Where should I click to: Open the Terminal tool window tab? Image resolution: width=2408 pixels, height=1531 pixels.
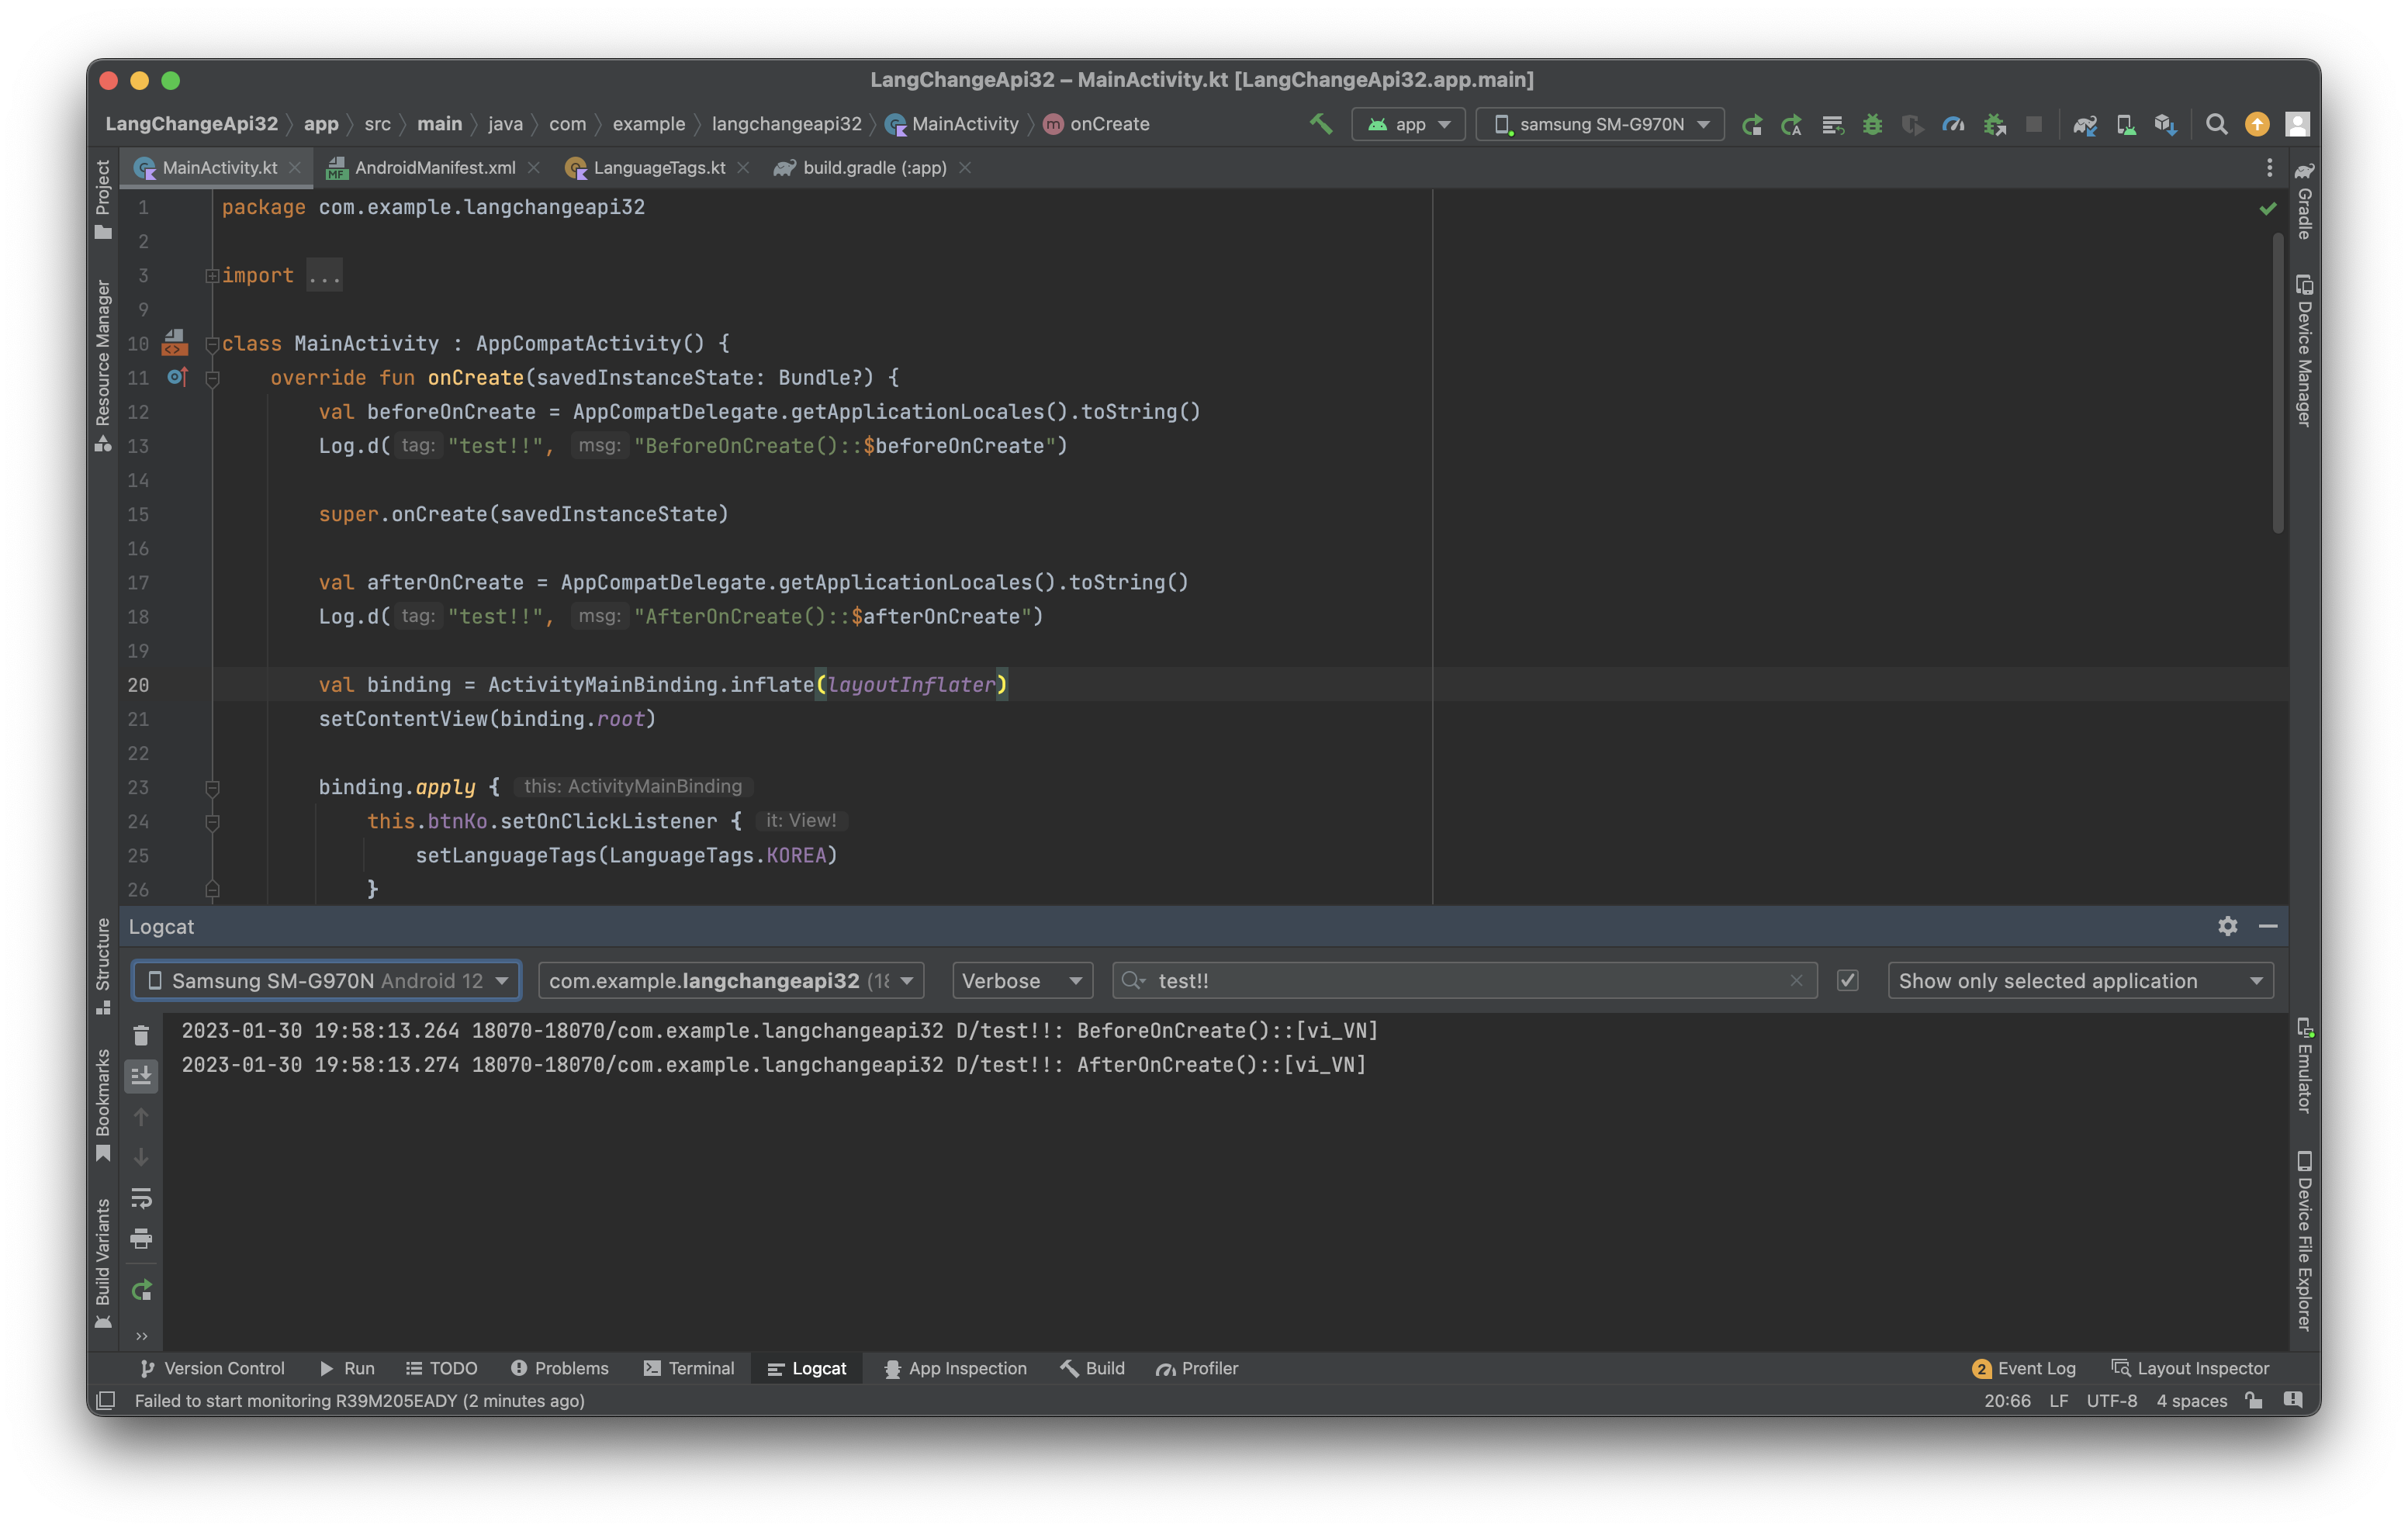tap(689, 1368)
